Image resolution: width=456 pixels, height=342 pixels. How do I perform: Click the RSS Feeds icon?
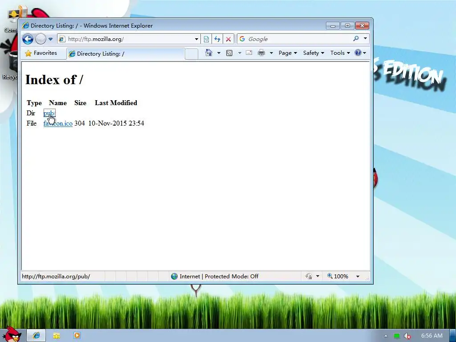229,53
